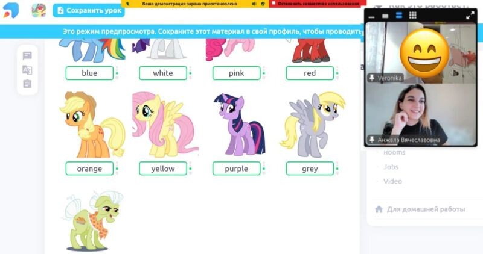Open the lesson avatar thumbnail in header
Viewport: 483px width, 254px height.
point(39,10)
